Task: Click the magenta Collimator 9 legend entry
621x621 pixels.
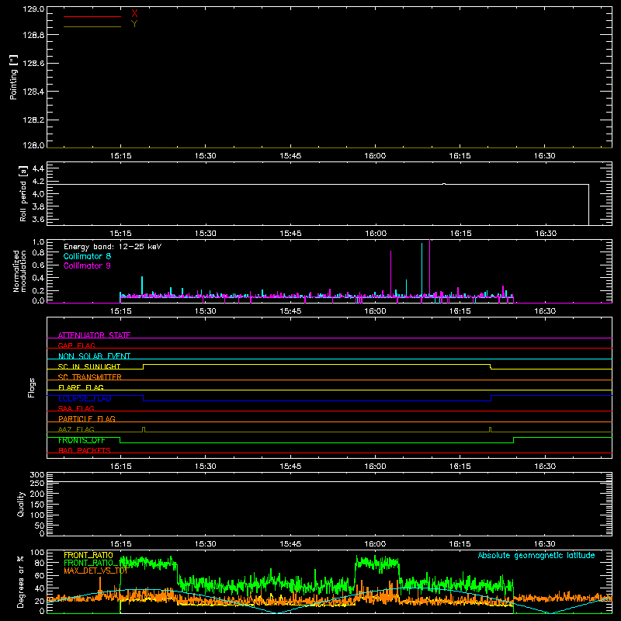Action: 87,265
